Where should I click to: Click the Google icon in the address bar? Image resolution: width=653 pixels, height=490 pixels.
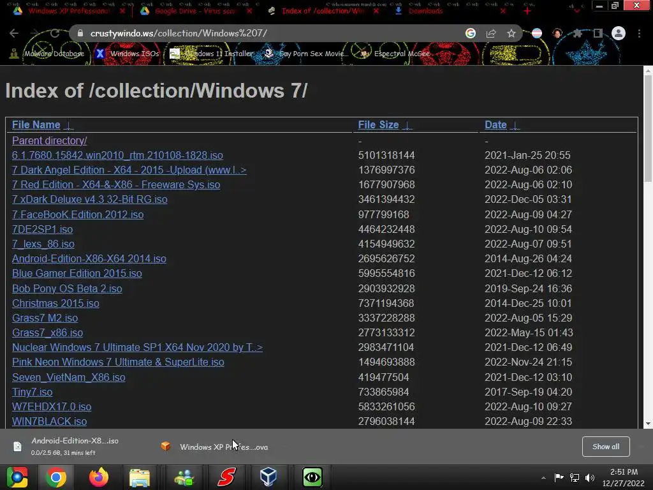pyautogui.click(x=471, y=33)
